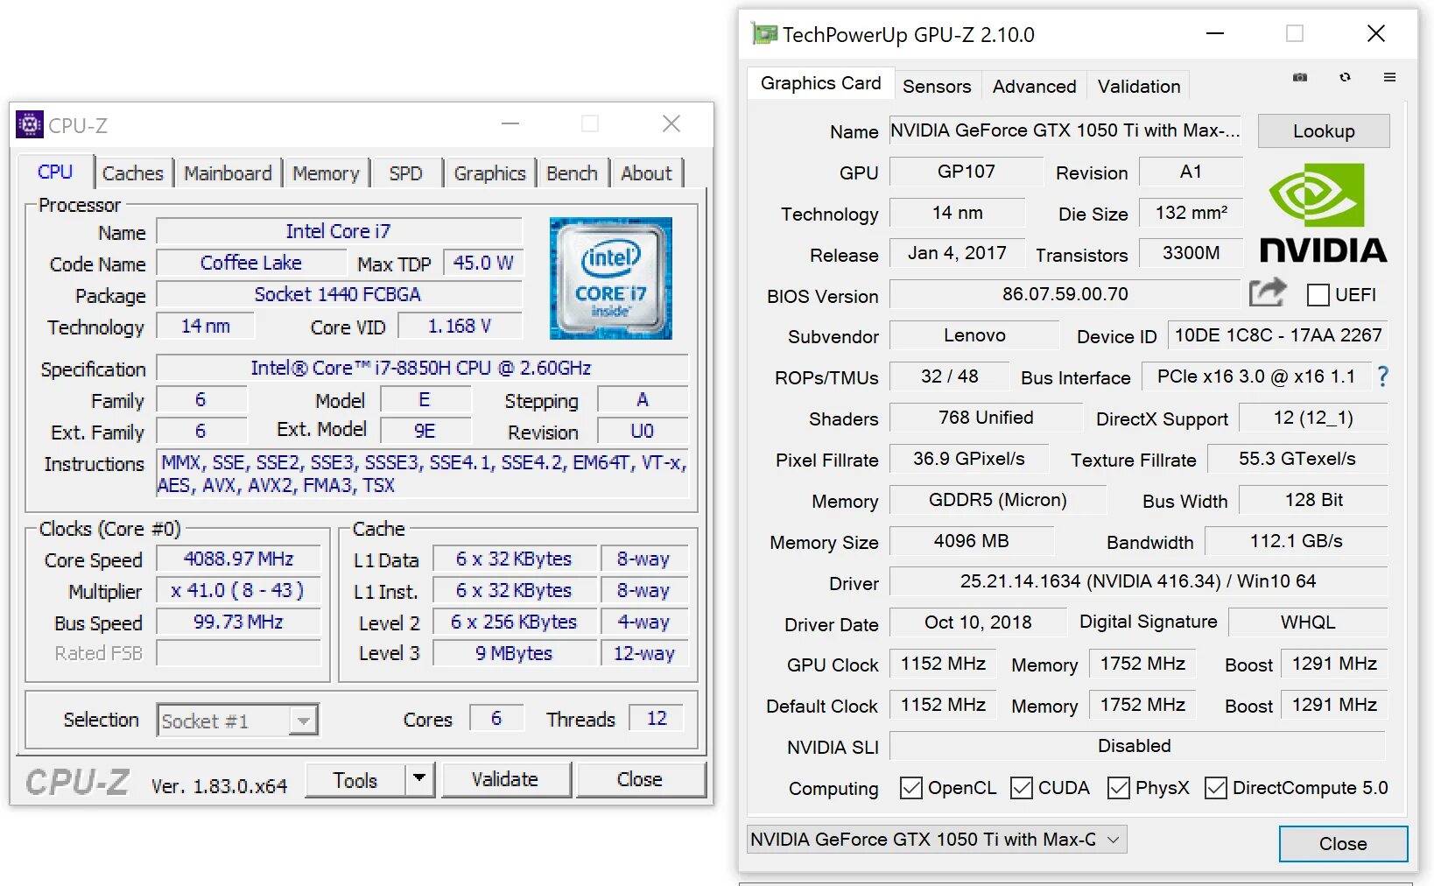Open the SPD tab
The width and height of the screenshot is (1434, 886).
tap(405, 173)
